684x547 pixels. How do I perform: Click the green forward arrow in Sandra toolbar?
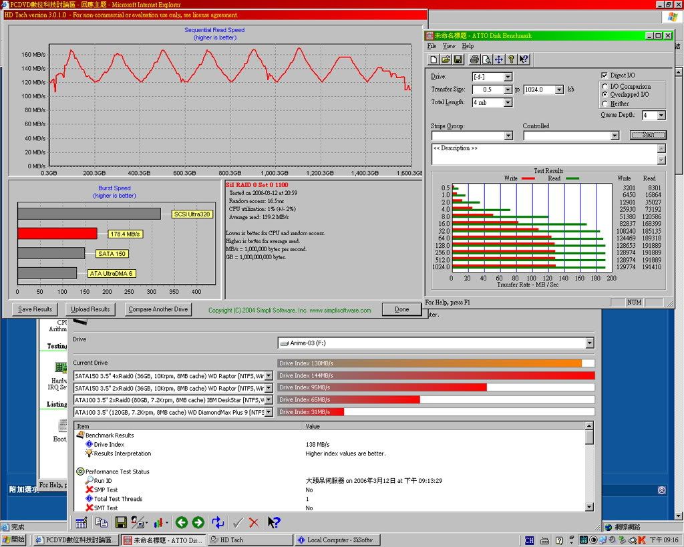(198, 522)
